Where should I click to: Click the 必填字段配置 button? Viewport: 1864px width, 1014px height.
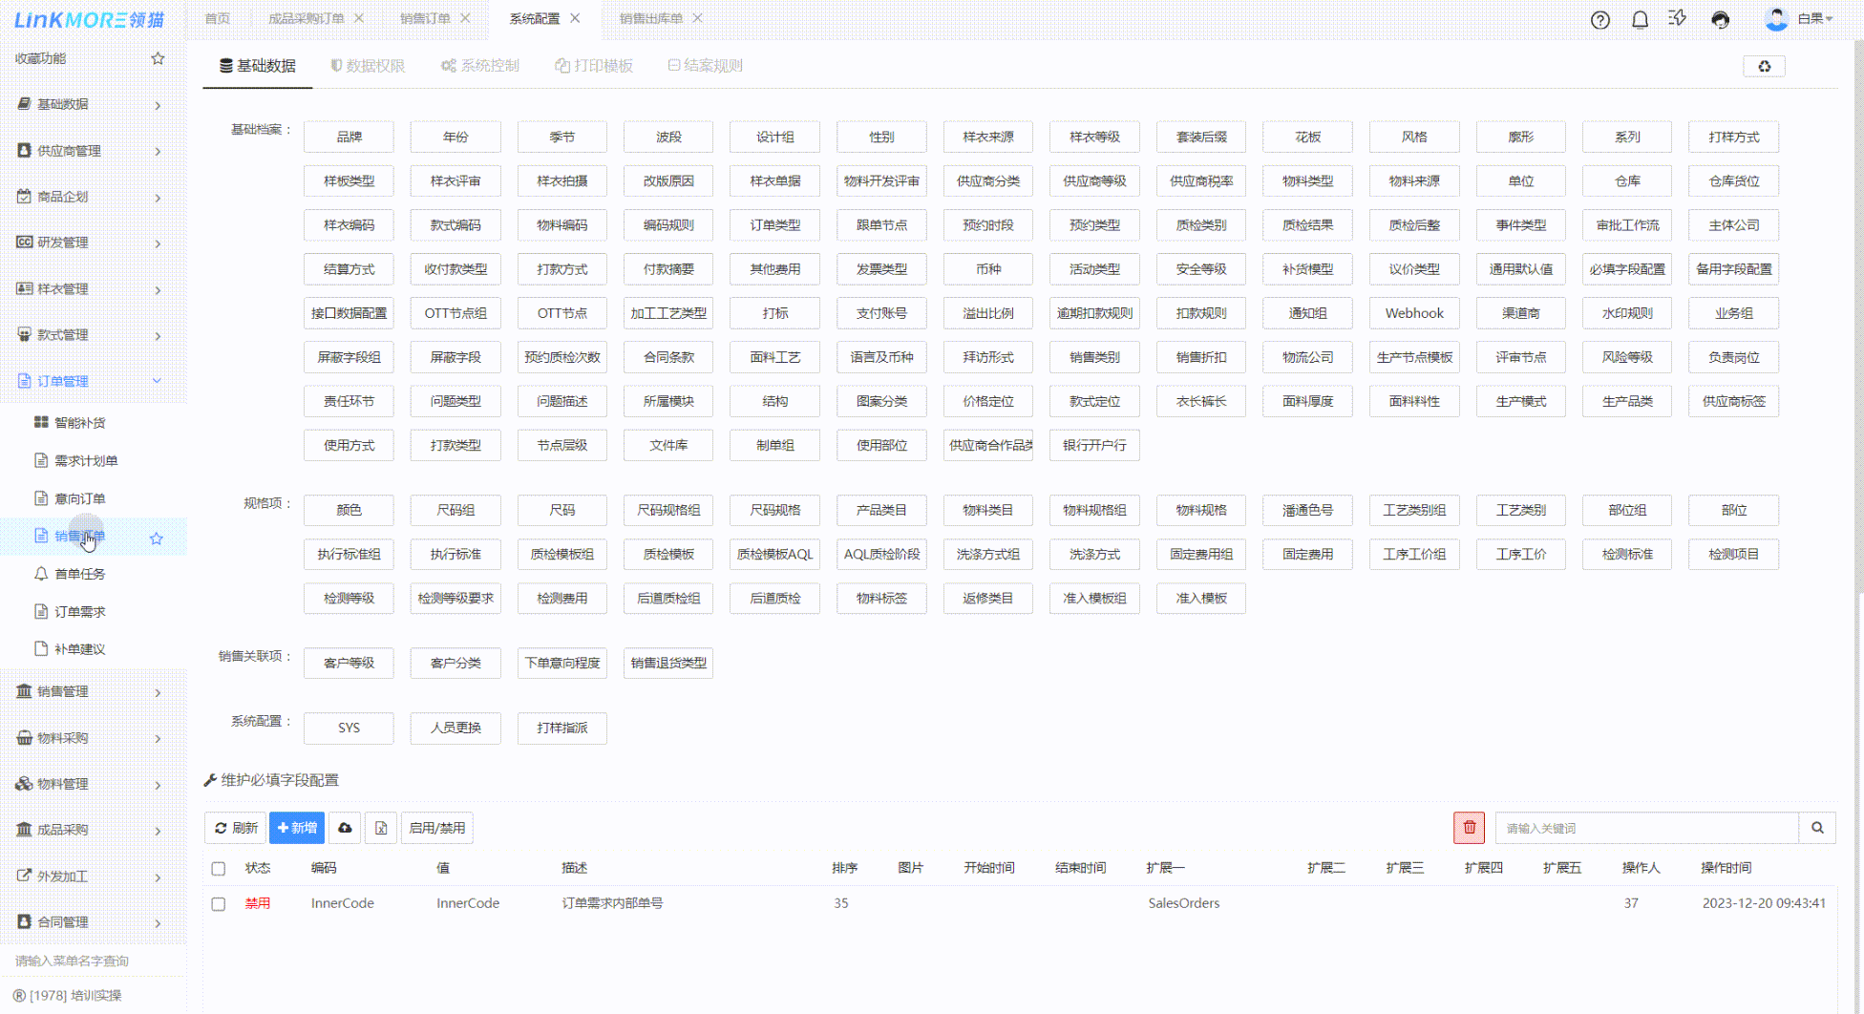point(1627,269)
